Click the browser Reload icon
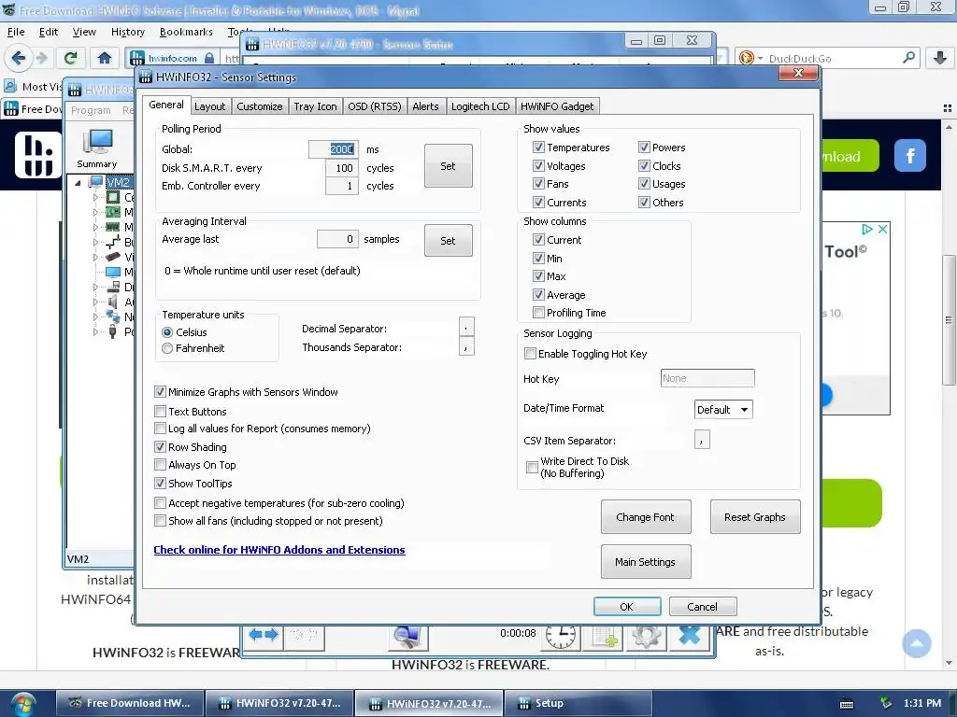Image resolution: width=957 pixels, height=717 pixels. 71,58
